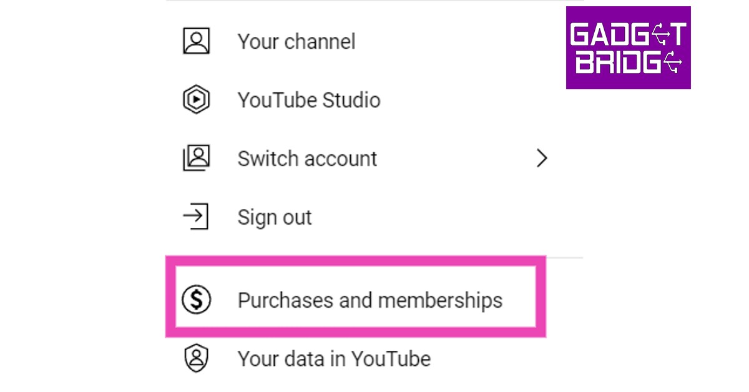The image size is (749, 392).
Task: Open YouTube Studio from the menu
Action: click(309, 100)
